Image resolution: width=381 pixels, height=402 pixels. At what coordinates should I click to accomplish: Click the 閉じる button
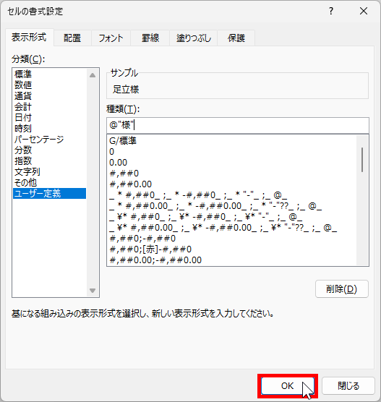pyautogui.click(x=348, y=385)
